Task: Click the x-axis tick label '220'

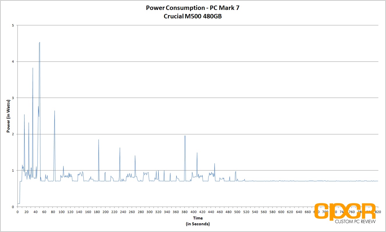Action: pos(114,212)
